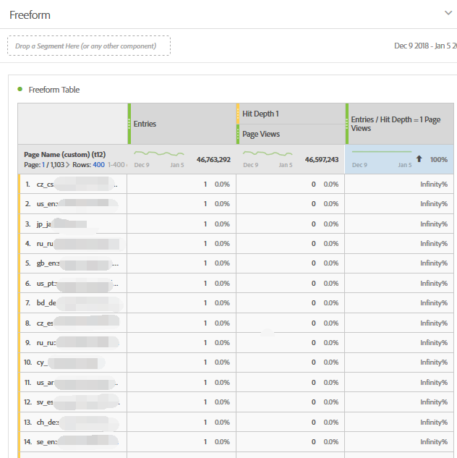This screenshot has width=457, height=458.
Task: Select Entries / Hit Depth calculated metric header
Action: (x=396, y=124)
